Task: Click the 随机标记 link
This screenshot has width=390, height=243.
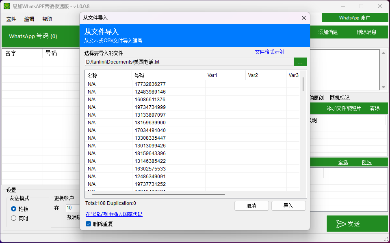Action: pyautogui.click(x=340, y=98)
